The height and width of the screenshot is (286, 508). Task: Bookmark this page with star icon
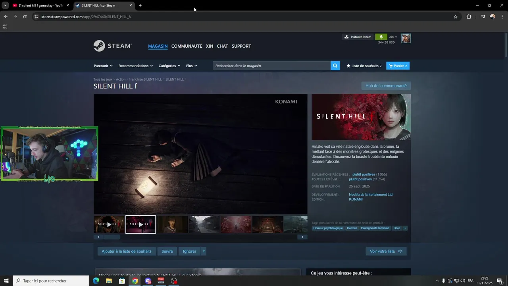pos(456,17)
